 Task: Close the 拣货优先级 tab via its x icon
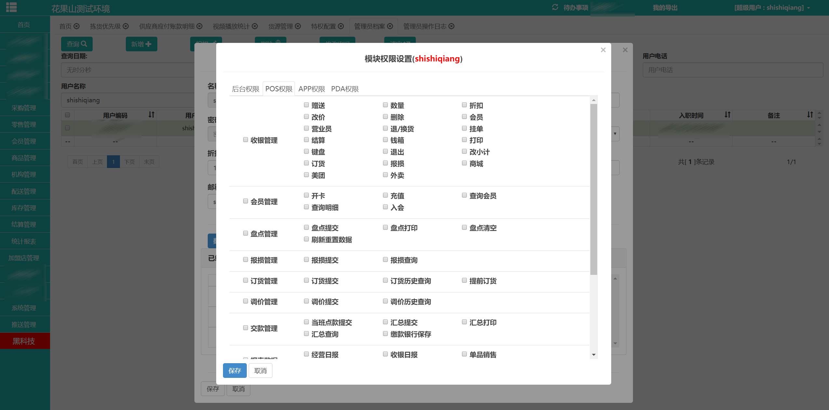click(x=126, y=26)
